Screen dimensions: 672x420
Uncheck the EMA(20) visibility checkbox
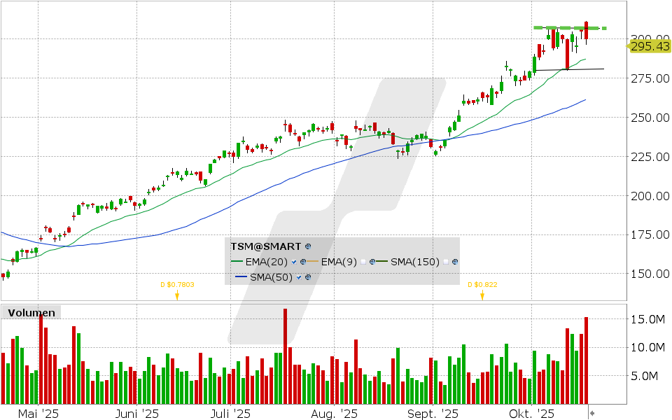[x=294, y=262]
